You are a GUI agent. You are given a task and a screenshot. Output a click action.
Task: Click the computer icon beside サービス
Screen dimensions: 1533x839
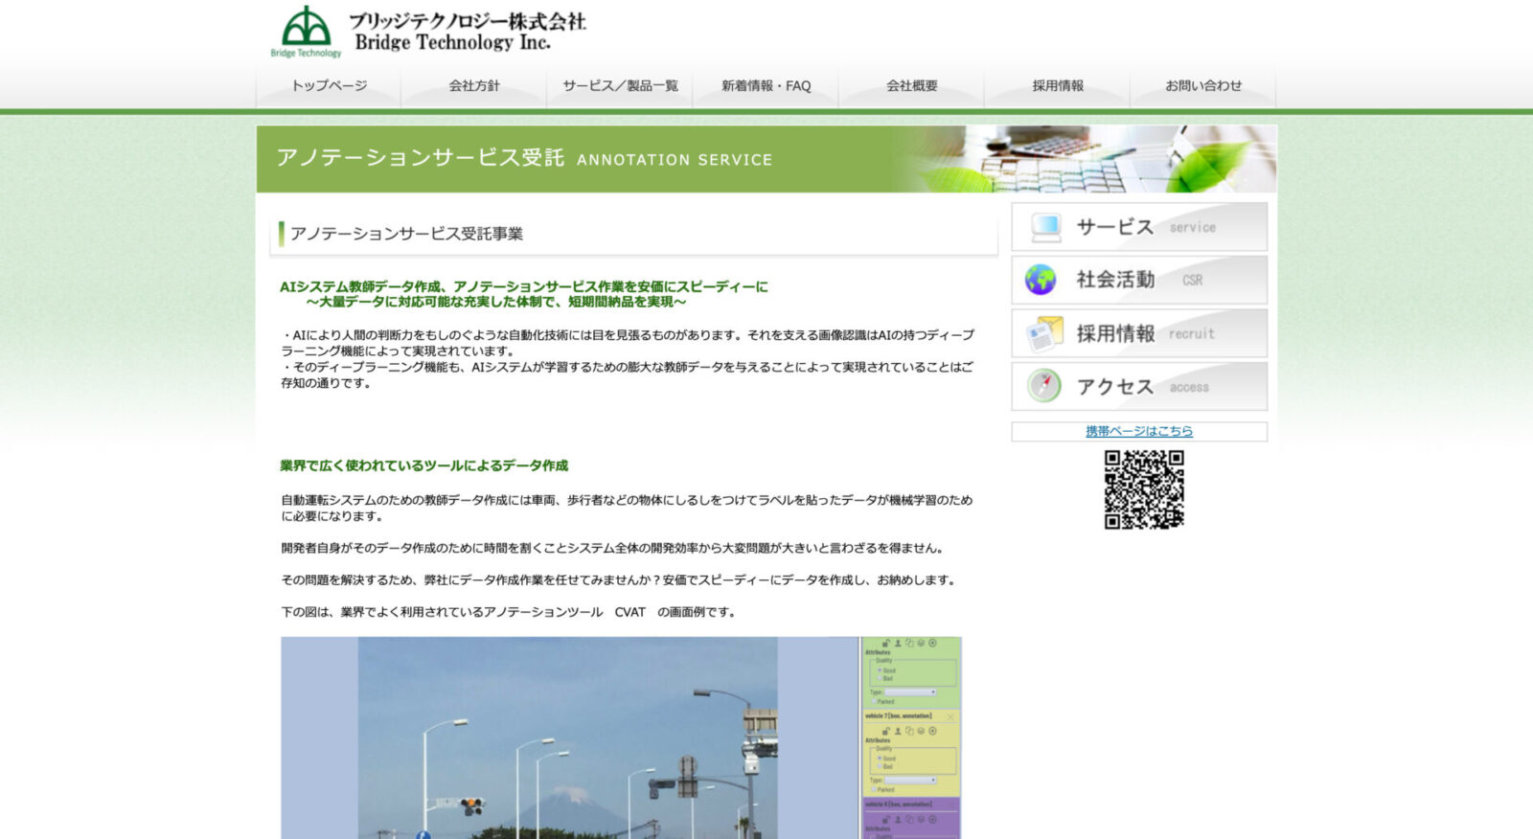tap(1044, 227)
